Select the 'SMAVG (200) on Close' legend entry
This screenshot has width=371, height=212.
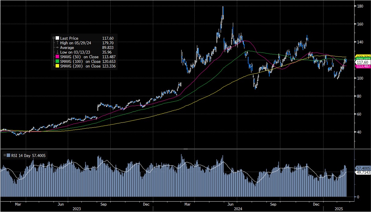80,66
